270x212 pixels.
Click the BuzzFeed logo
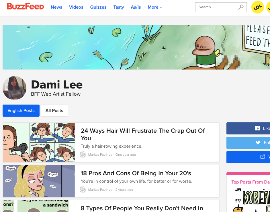tap(26, 7)
